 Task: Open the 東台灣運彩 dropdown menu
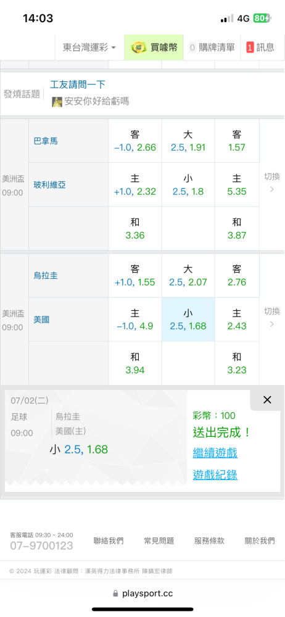click(89, 48)
